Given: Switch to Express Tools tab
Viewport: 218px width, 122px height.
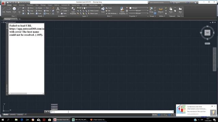Looking at the screenshot, I should (x=76, y=5).
